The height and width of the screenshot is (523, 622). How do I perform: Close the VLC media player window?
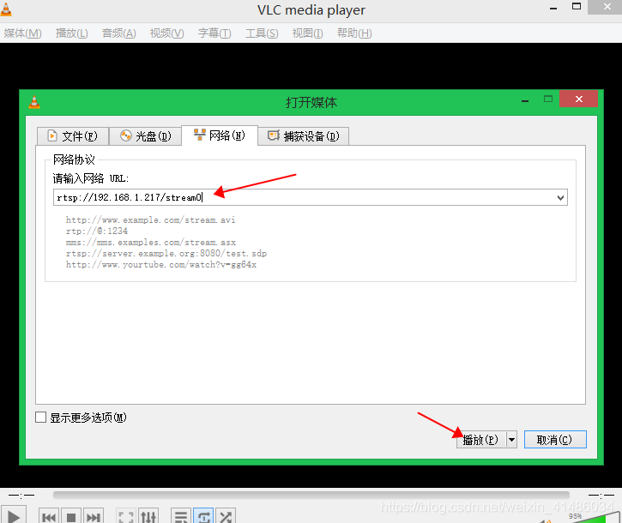pos(607,7)
